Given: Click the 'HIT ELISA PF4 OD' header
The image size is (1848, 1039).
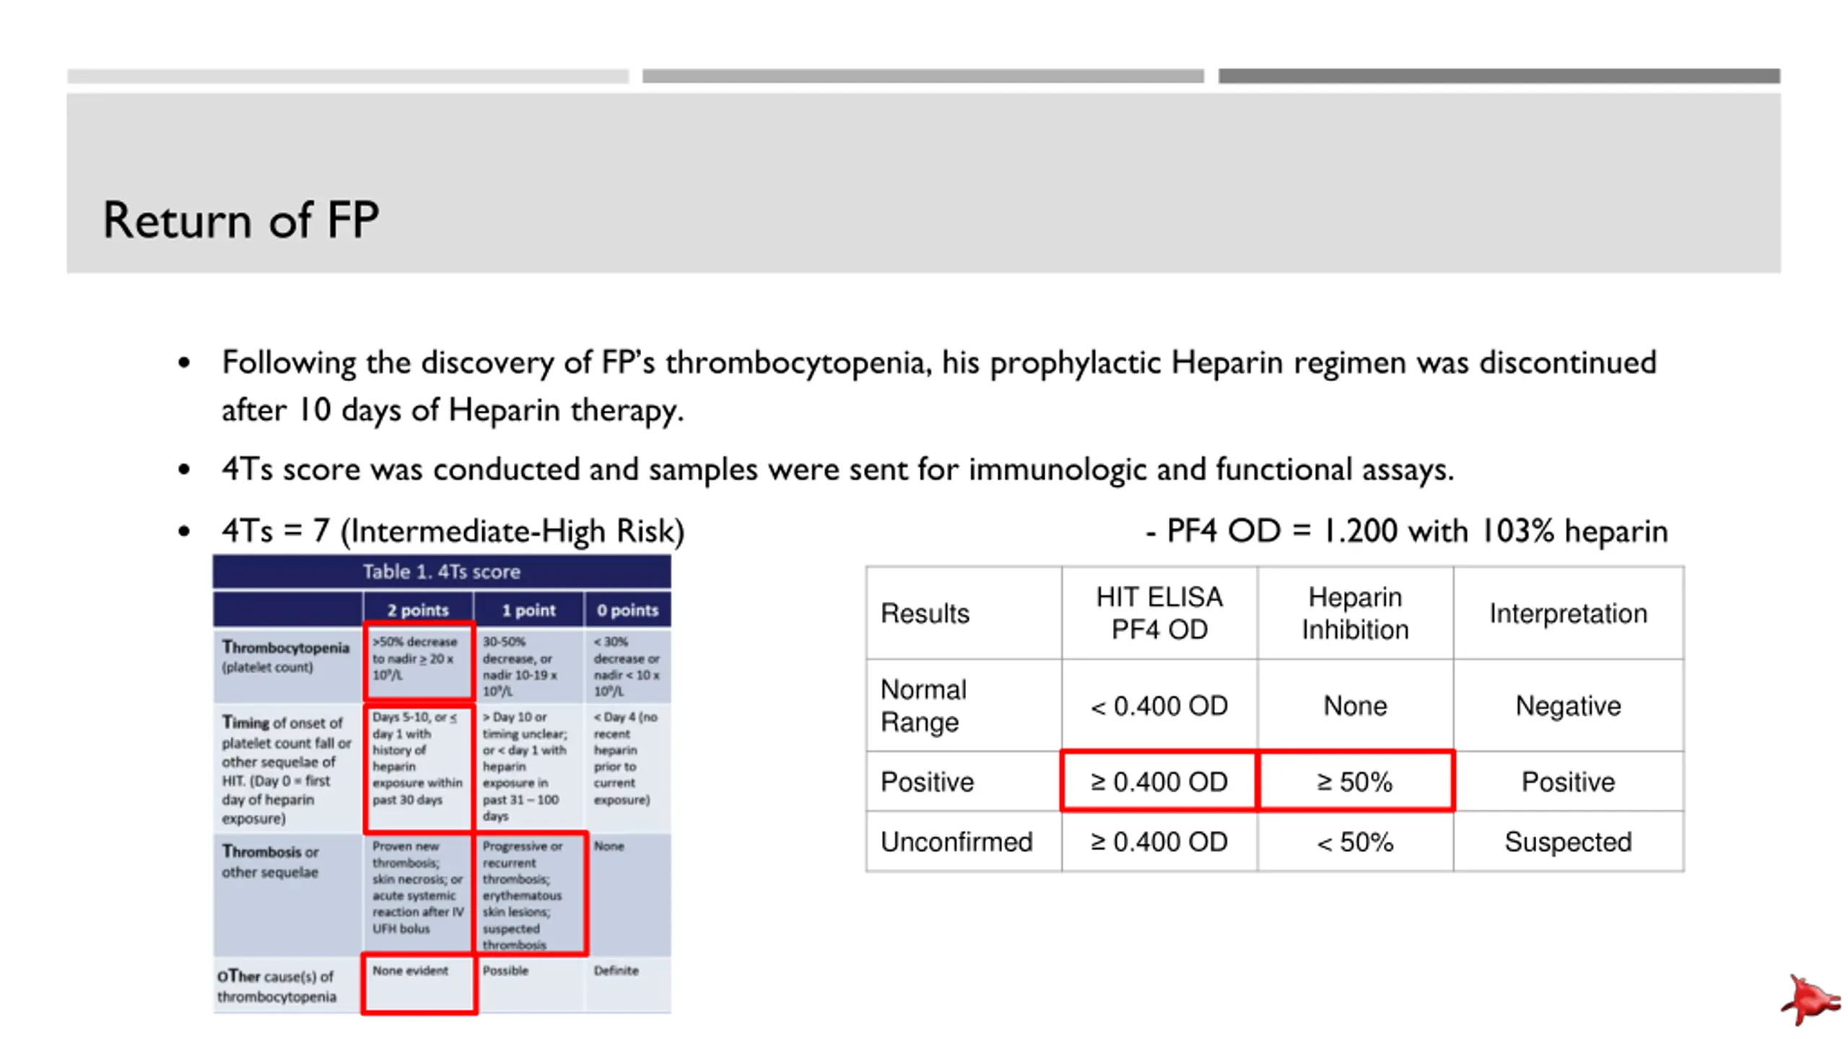Looking at the screenshot, I should click(x=1159, y=613).
